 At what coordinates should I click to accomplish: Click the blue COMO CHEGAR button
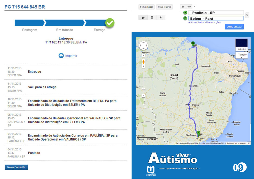[234, 27]
